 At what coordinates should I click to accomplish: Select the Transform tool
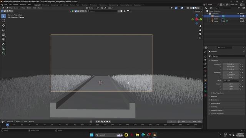[3, 39]
